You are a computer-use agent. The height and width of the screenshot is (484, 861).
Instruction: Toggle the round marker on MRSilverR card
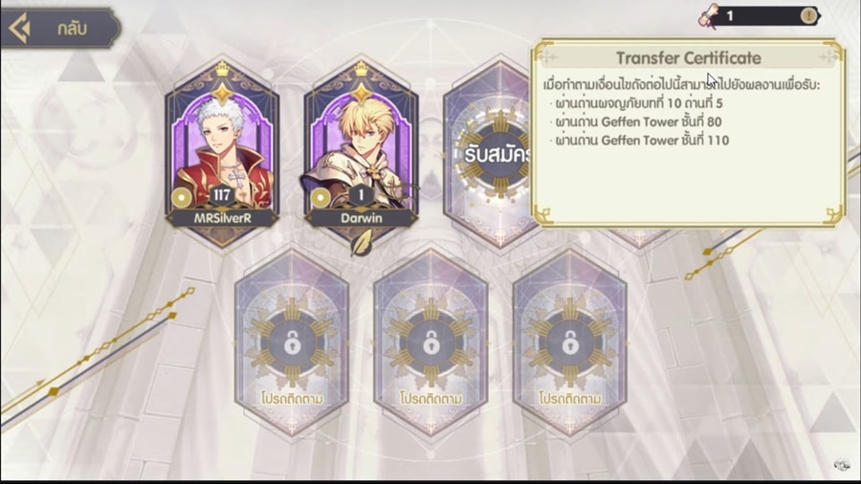coord(181,197)
